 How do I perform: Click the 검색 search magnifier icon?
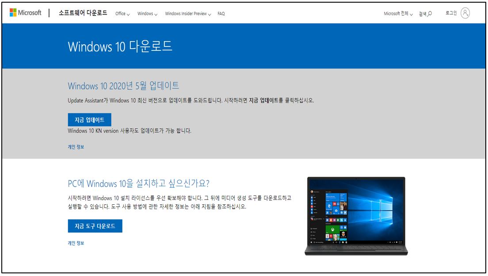click(x=430, y=14)
